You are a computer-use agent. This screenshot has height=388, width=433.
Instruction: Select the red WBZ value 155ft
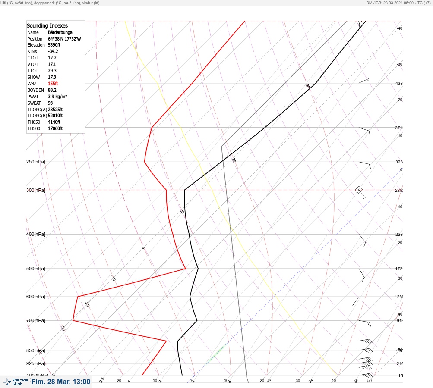point(53,84)
